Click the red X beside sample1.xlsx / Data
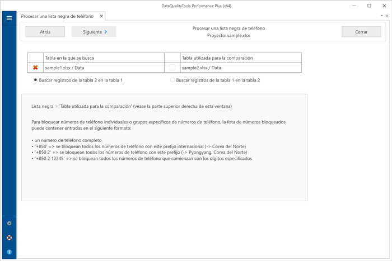Viewport: 392px width, 261px height. 35,68
